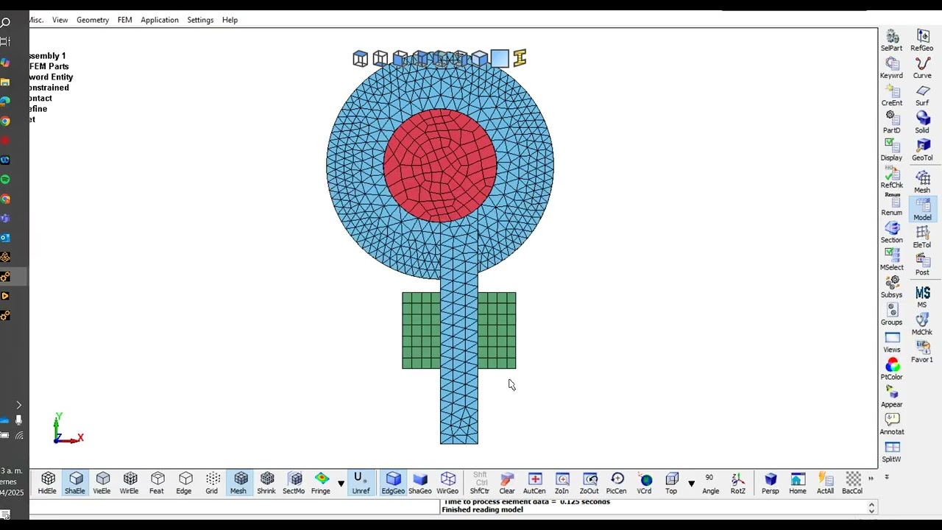942x530 pixels.
Task: Switch to VieEle view element mode
Action: (x=102, y=484)
